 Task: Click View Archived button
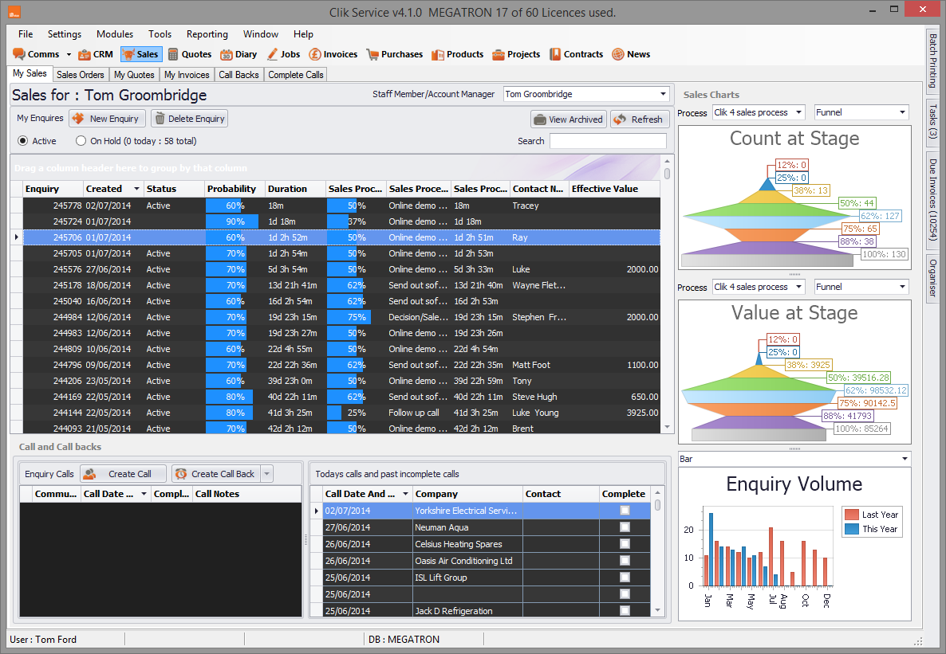(x=569, y=119)
